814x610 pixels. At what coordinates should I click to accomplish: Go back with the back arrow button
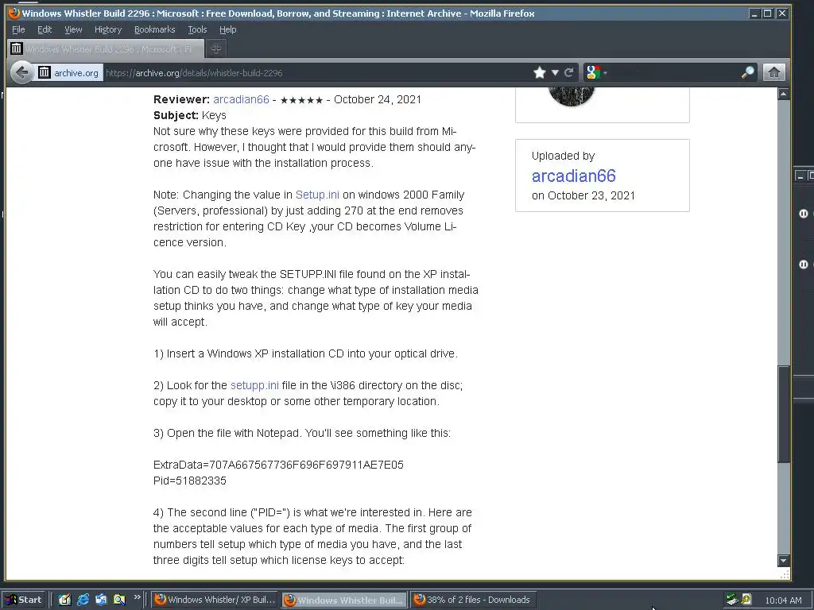click(x=21, y=72)
